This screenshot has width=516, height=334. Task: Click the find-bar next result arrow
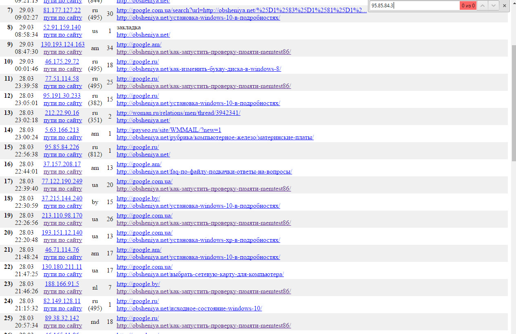click(x=493, y=6)
